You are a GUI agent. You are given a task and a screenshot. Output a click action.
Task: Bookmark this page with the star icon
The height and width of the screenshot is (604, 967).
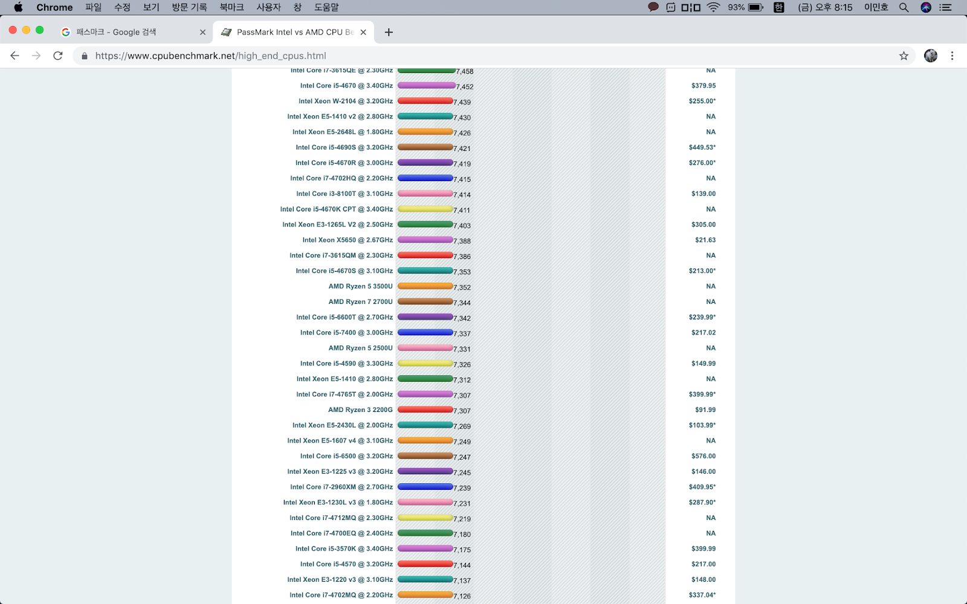point(904,56)
